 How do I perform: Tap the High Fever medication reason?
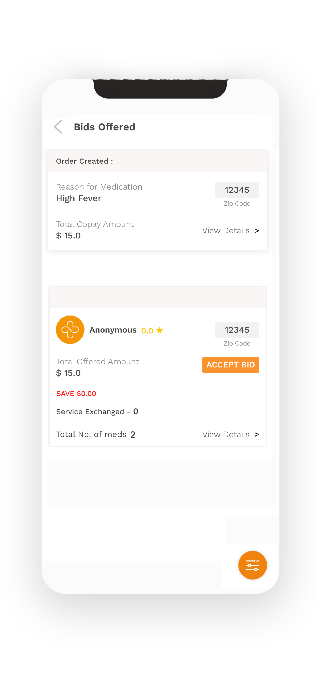pyautogui.click(x=79, y=198)
